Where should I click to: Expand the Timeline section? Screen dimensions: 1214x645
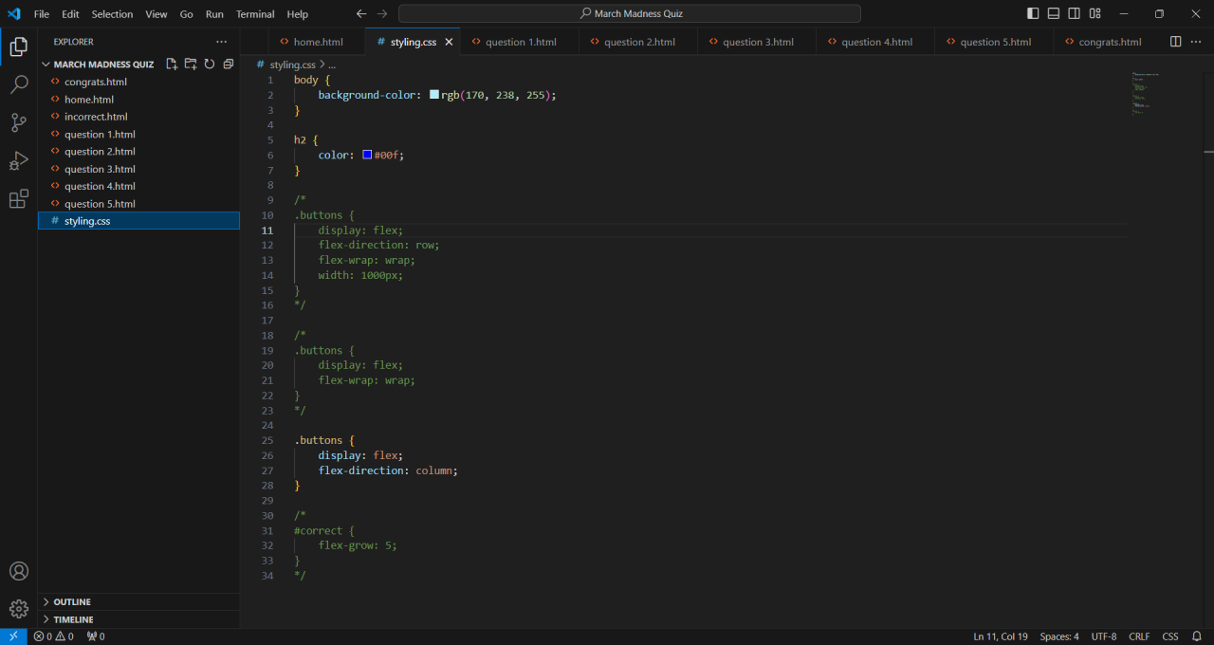[73, 619]
